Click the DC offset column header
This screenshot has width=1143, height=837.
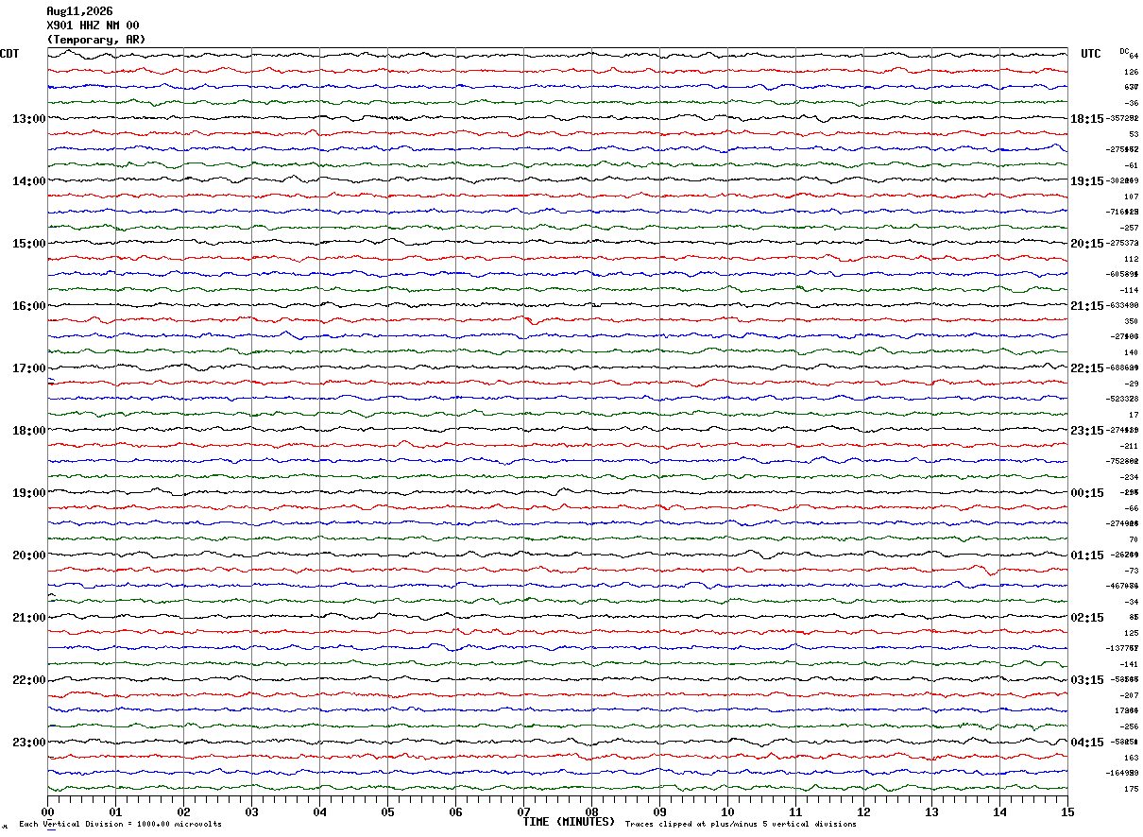coord(1124,51)
